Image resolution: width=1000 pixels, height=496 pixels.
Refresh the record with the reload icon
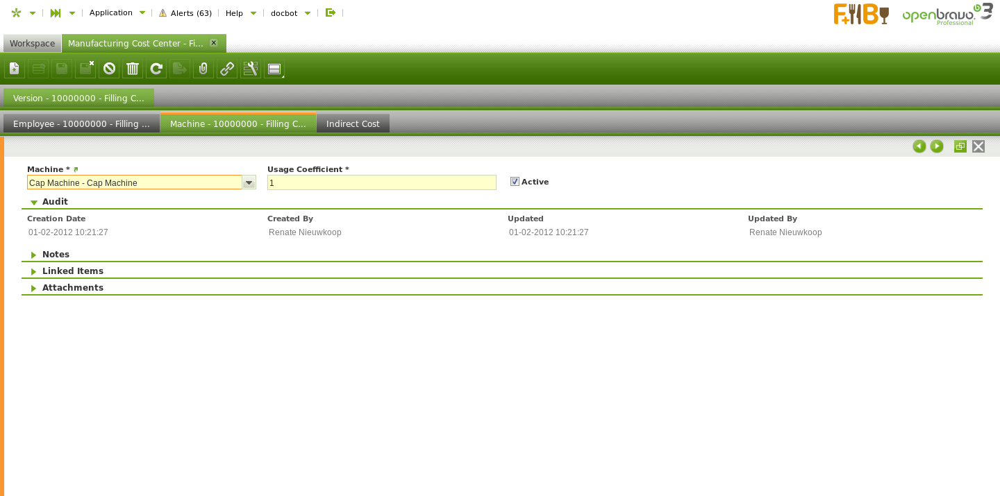click(x=156, y=69)
